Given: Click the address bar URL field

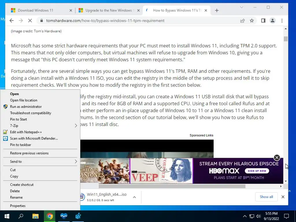Looking at the screenshot, I should coord(105,21).
